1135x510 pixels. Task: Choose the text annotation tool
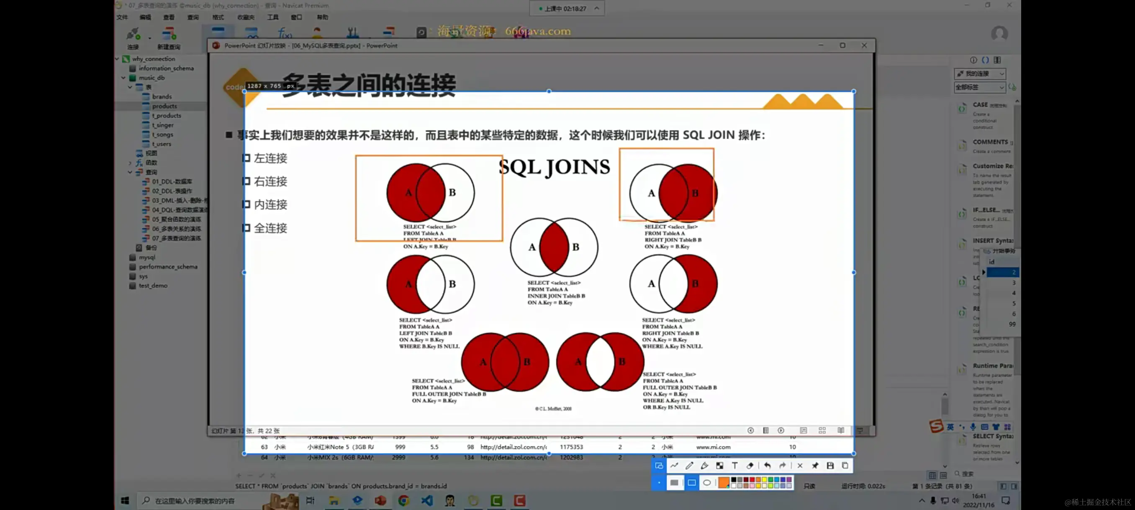coord(734,466)
